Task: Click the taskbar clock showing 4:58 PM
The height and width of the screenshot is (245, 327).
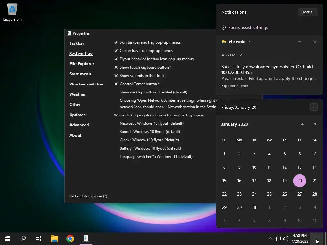Action: click(x=300, y=238)
